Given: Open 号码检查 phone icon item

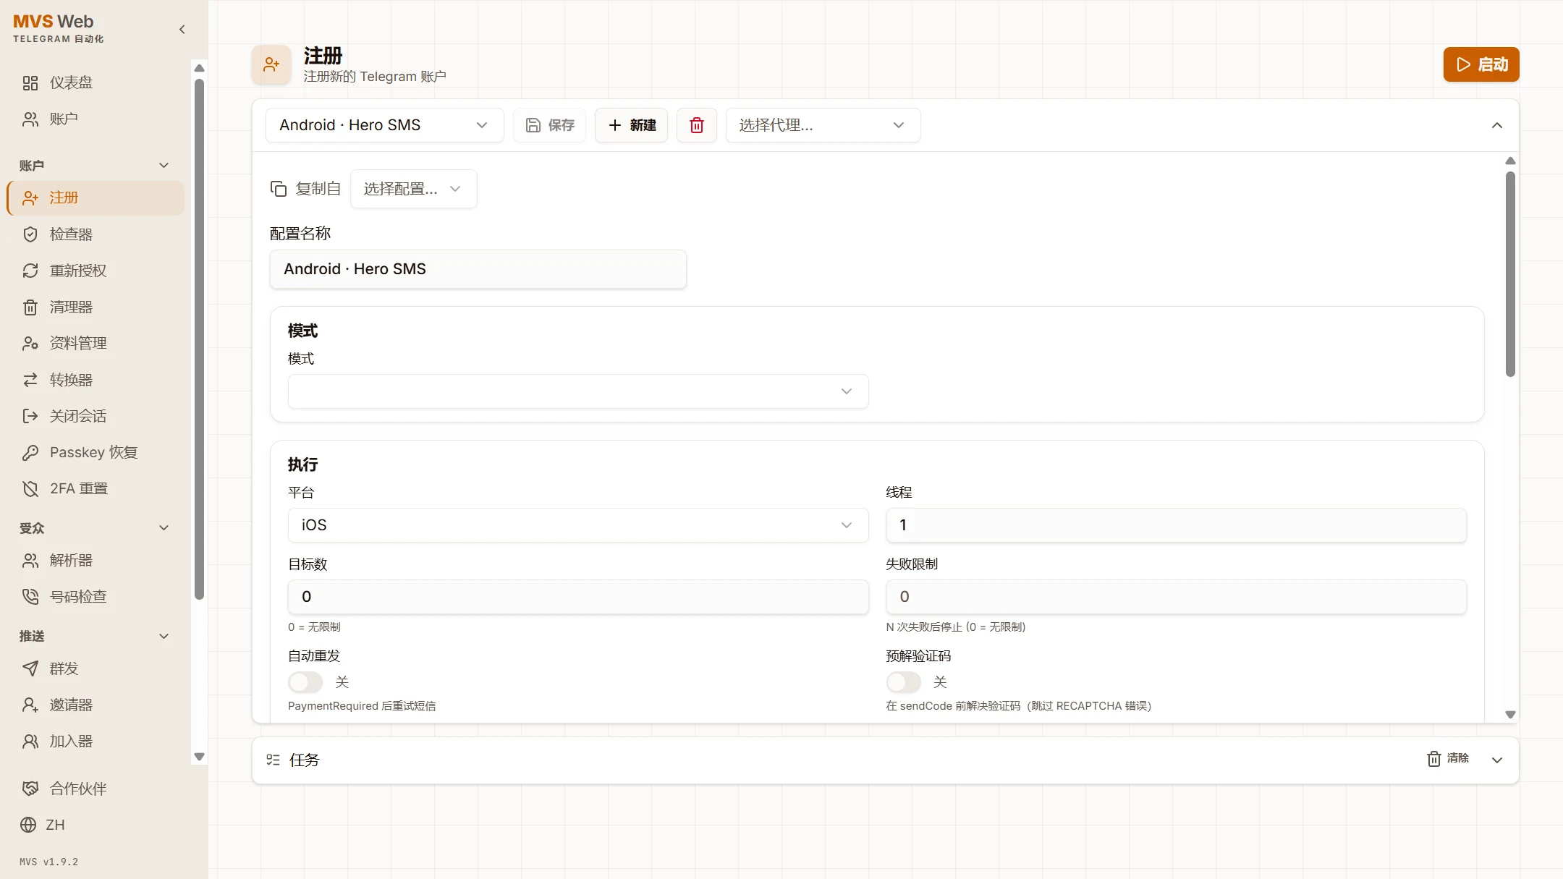Looking at the screenshot, I should point(30,597).
